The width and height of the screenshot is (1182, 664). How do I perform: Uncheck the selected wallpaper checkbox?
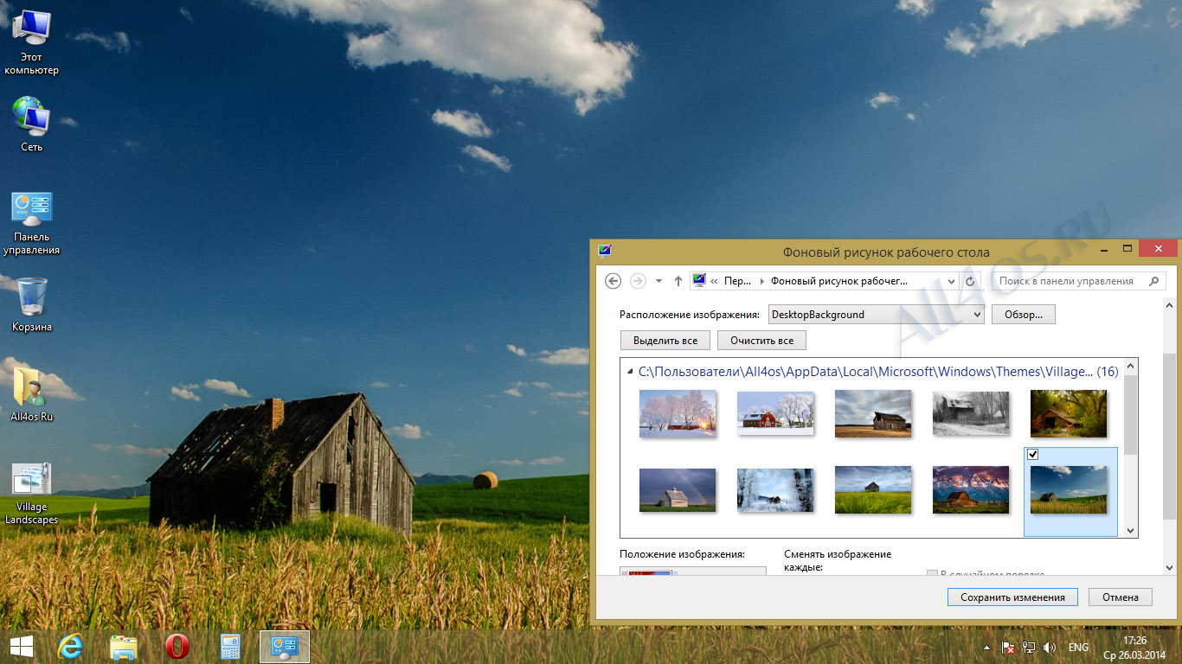pos(1032,455)
